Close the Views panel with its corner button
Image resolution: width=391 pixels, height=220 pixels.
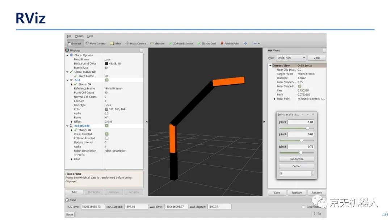pyautogui.click(x=324, y=50)
